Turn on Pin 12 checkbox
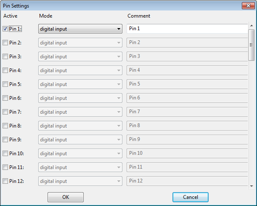The image size is (257, 206). pyautogui.click(x=5, y=181)
